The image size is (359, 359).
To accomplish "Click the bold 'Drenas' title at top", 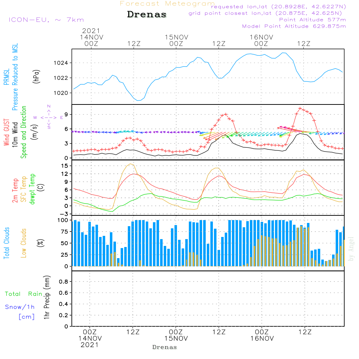I will 146,14.
